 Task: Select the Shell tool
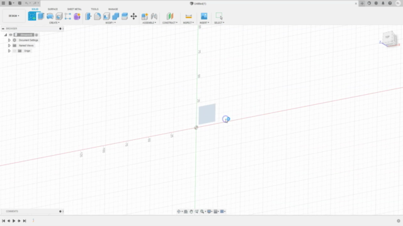(x=106, y=16)
